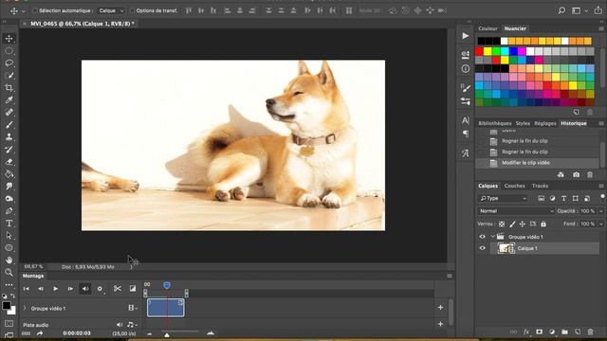
Task: Select the Modifier le clip vidéo history state
Action: click(538, 163)
